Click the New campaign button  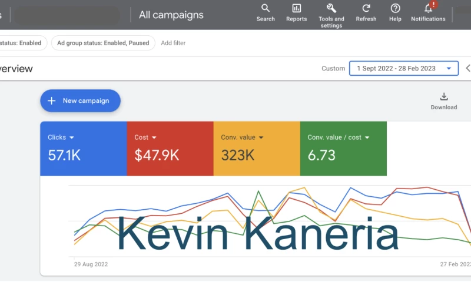(x=80, y=100)
